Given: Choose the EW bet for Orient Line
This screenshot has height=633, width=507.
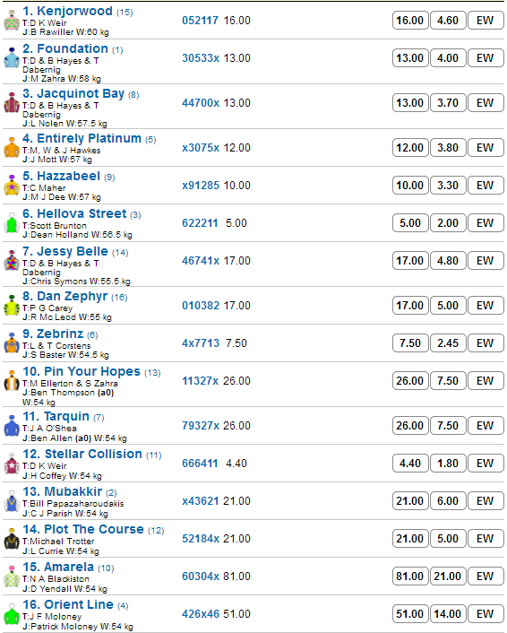Looking at the screenshot, I should coord(486,613).
